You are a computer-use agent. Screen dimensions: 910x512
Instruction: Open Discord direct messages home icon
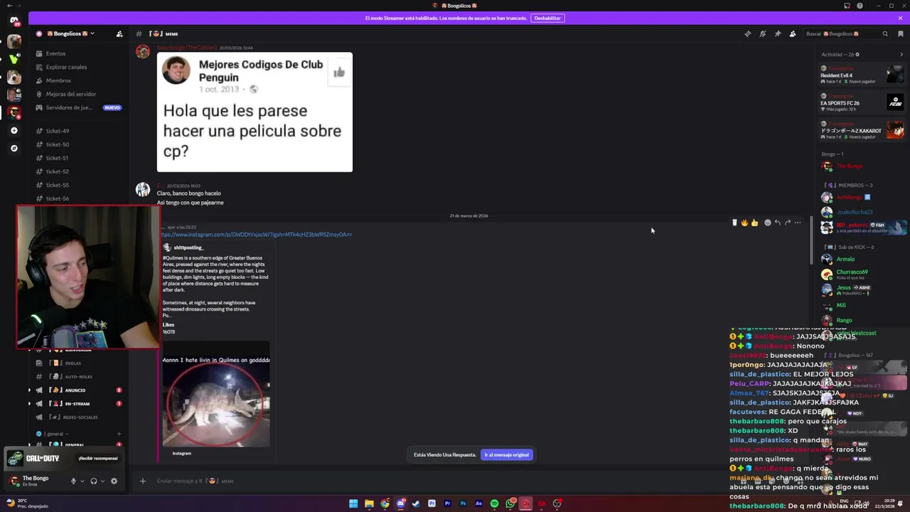tap(14, 21)
